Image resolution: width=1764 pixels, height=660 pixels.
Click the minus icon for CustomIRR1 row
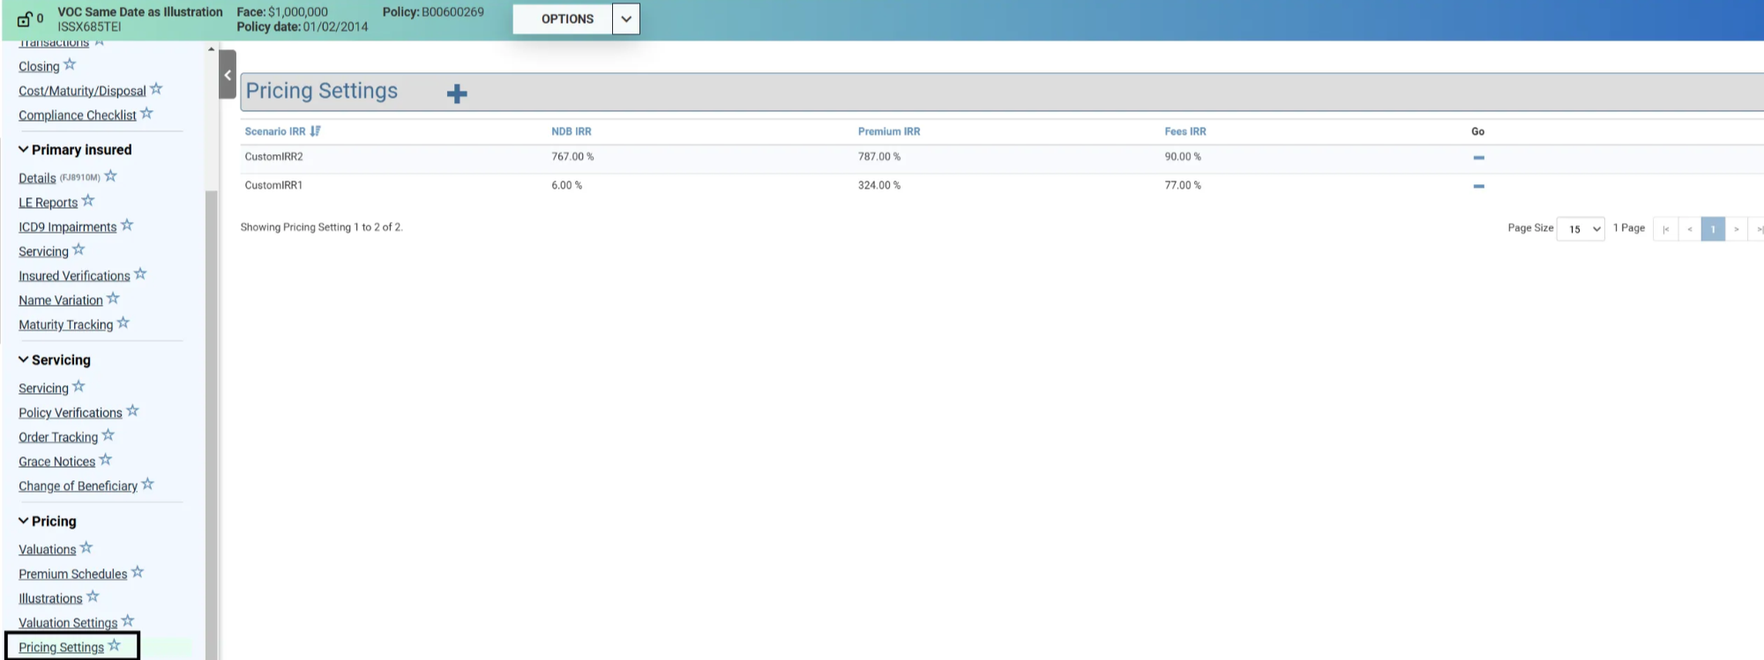[1478, 186]
